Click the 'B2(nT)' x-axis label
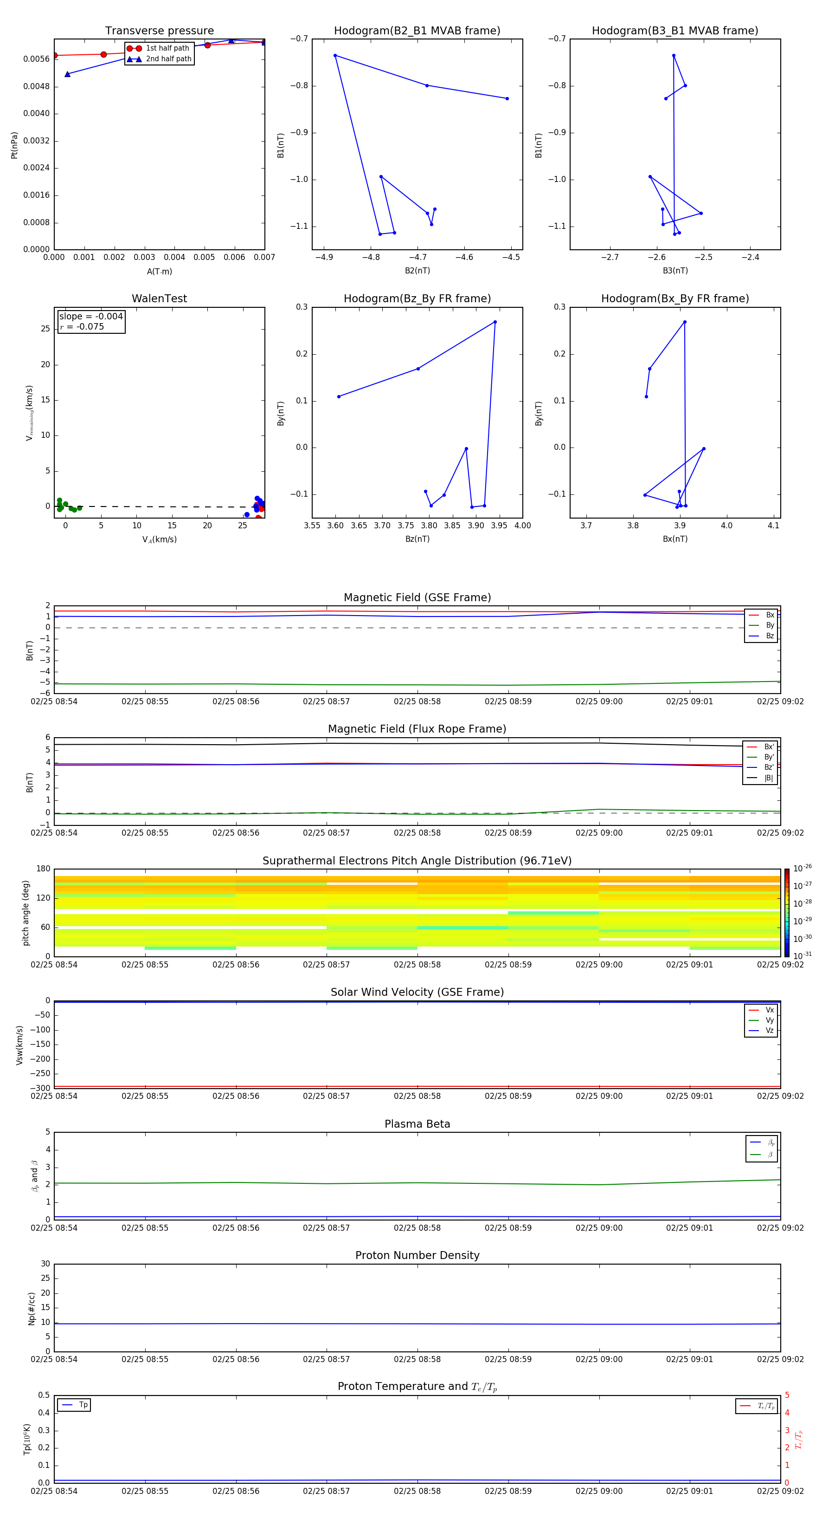835x1532 pixels. pos(417,271)
